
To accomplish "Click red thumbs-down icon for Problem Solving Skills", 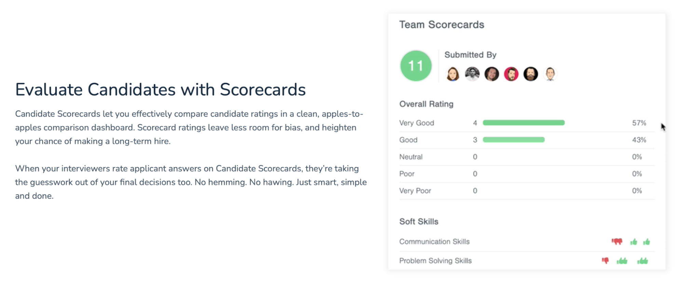I will tap(605, 261).
